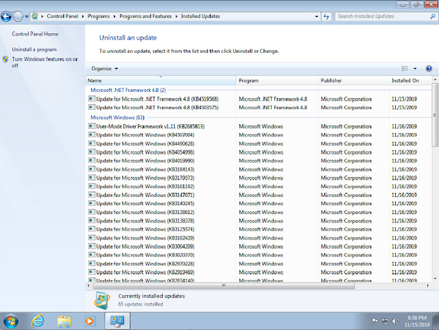
Task: Open the Help question mark button
Action: [x=429, y=69]
